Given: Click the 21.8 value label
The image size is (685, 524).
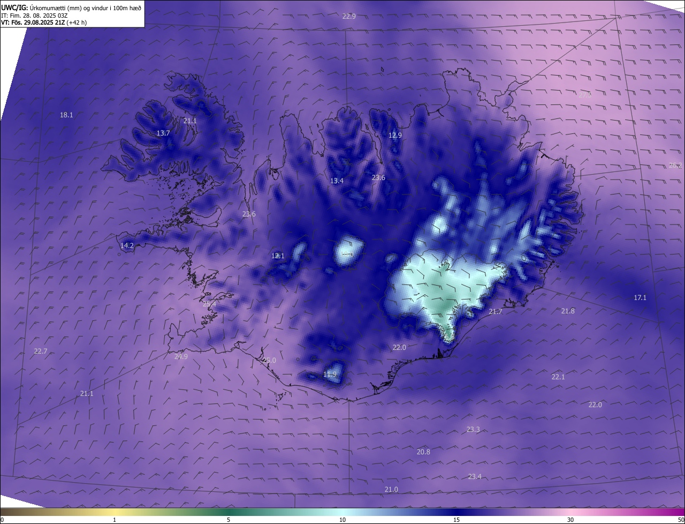Looking at the screenshot, I should [568, 311].
